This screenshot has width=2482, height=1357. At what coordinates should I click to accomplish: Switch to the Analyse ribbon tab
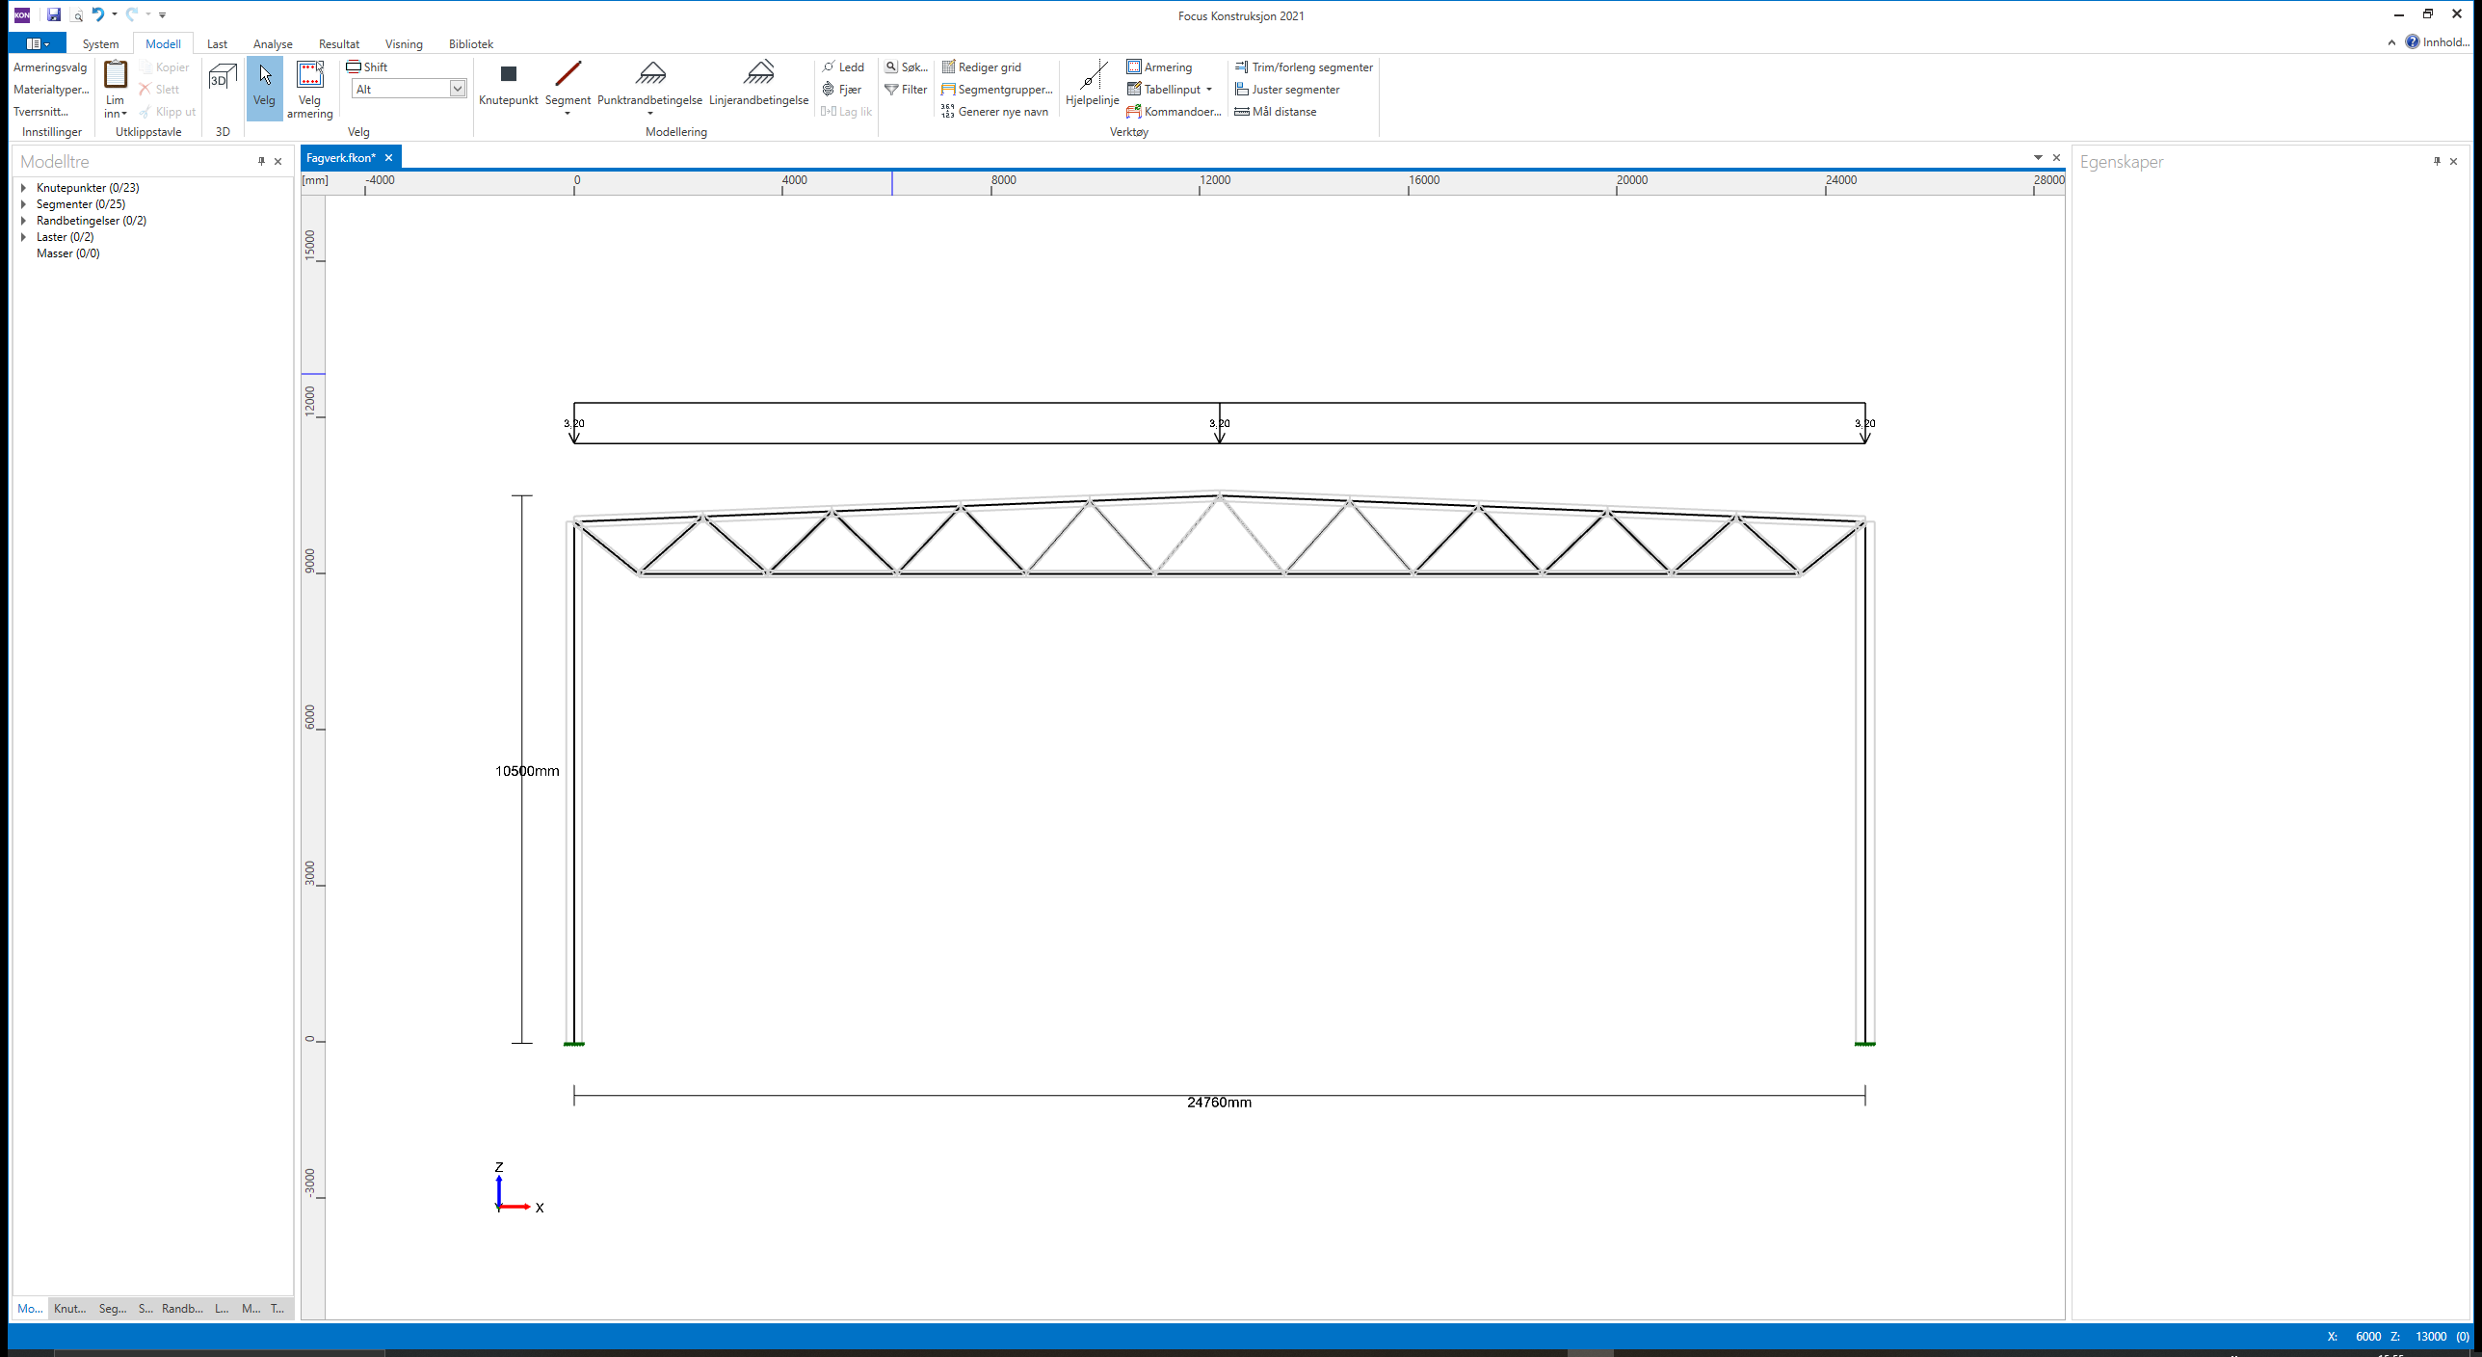273,44
